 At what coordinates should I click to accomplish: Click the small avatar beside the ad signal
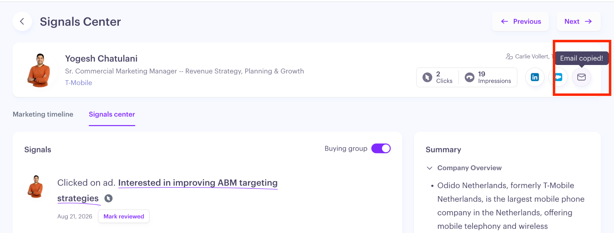35,186
